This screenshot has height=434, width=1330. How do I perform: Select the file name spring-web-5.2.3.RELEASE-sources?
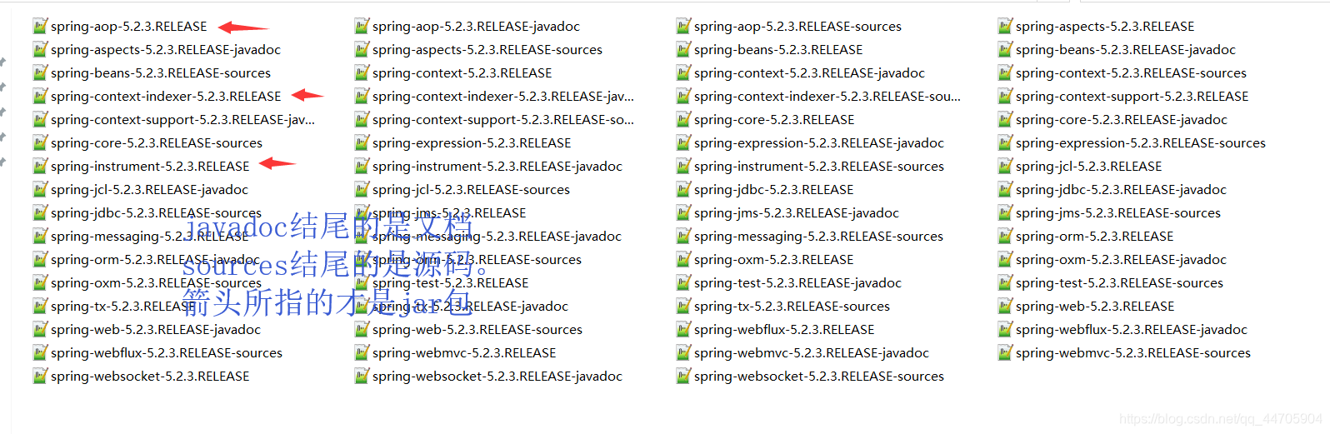(477, 330)
